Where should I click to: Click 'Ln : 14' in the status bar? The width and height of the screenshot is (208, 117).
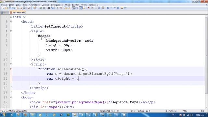[134, 111]
